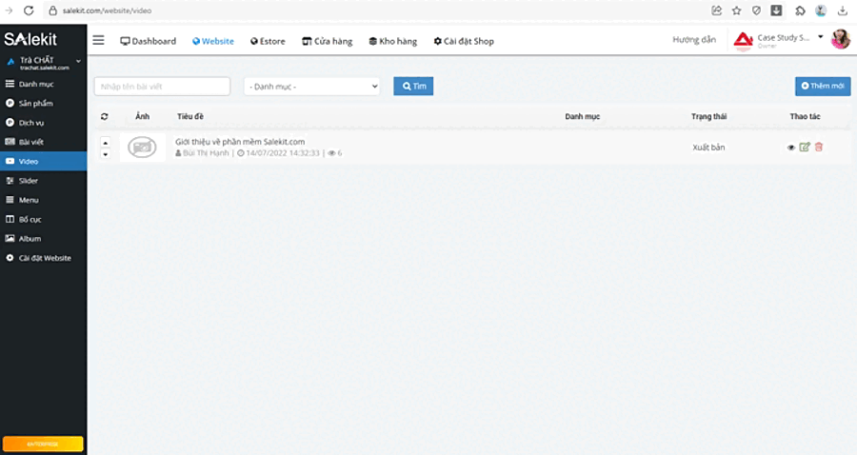Open the video placeholder thumbnail

tap(142, 148)
